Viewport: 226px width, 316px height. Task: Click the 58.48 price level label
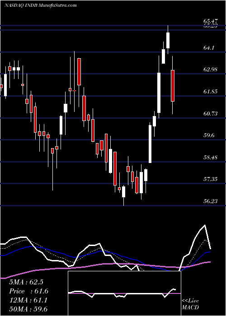click(211, 157)
